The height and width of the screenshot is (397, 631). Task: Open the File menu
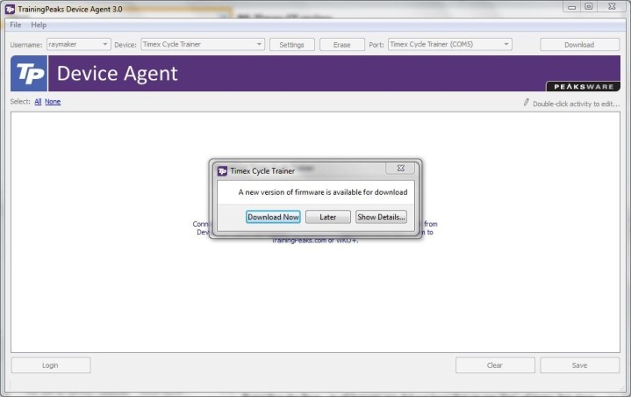coord(15,25)
